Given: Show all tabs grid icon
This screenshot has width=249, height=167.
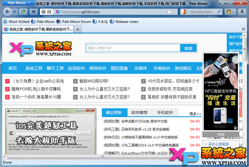Looking at the screenshot, I should coord(243,29).
